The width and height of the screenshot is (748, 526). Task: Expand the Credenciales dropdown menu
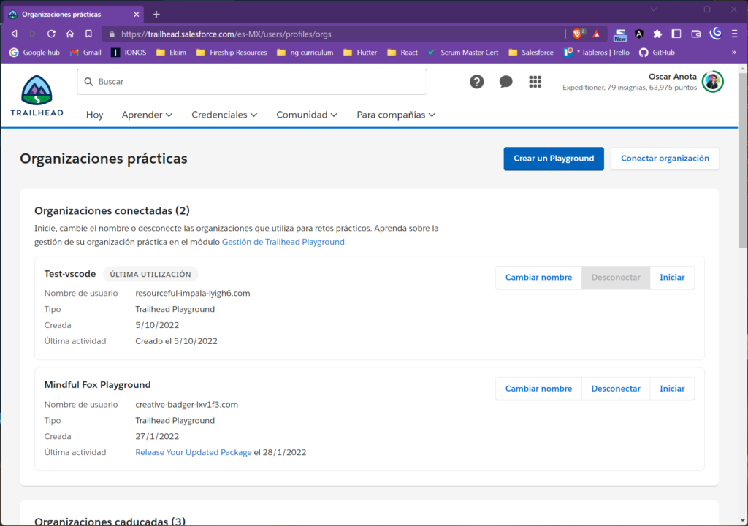(x=224, y=115)
